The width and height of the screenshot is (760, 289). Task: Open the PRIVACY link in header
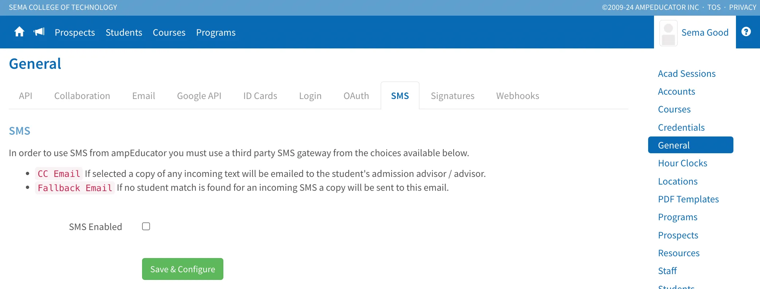[x=743, y=7]
